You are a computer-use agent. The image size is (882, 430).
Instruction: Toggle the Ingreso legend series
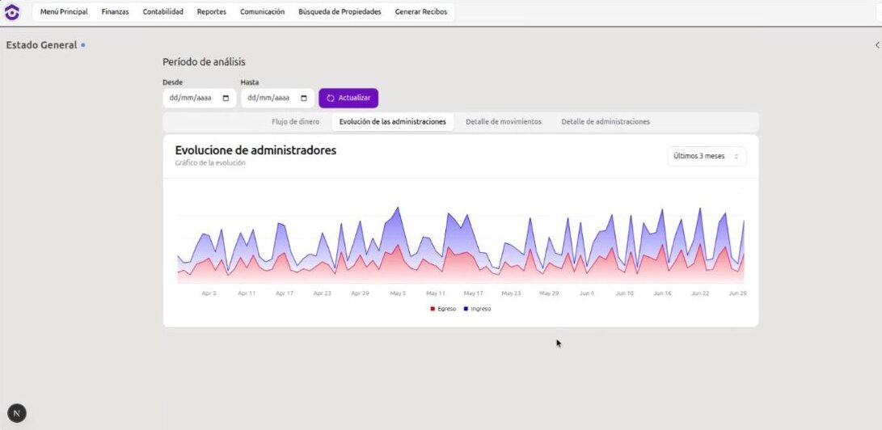(x=477, y=309)
